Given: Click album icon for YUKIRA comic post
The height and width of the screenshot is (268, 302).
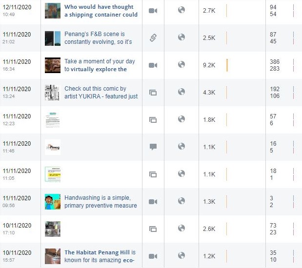Looking at the screenshot, I should [x=153, y=93].
